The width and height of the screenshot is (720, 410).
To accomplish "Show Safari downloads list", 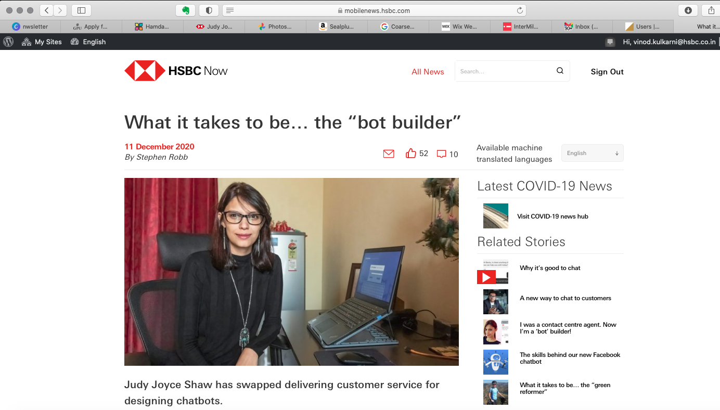I will tap(688, 10).
